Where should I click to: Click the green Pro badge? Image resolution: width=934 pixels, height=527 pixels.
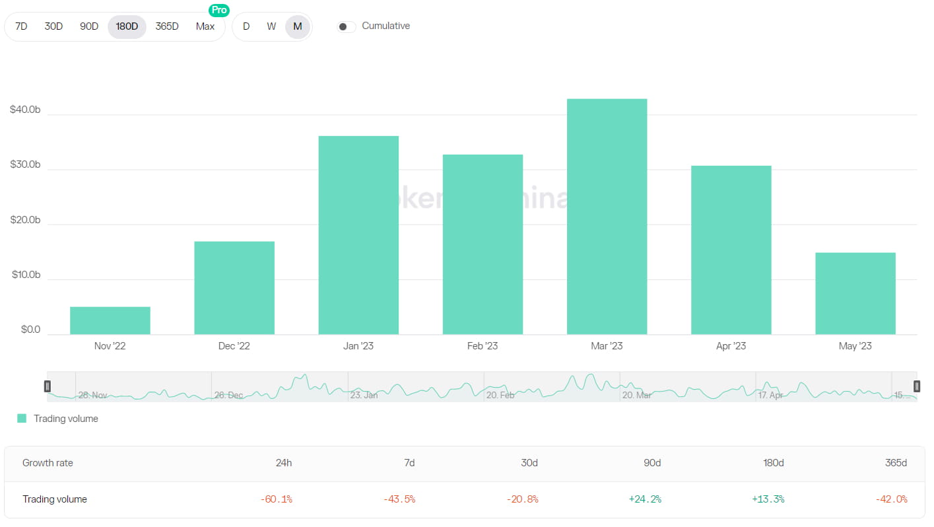tap(219, 11)
